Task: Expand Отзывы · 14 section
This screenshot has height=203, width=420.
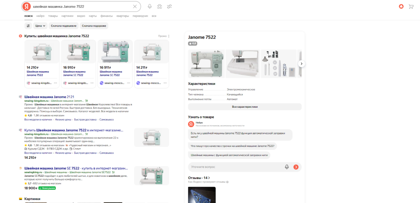Action: (199, 178)
